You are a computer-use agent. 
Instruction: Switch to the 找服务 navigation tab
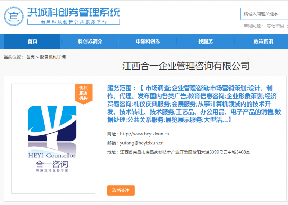pos(206,41)
